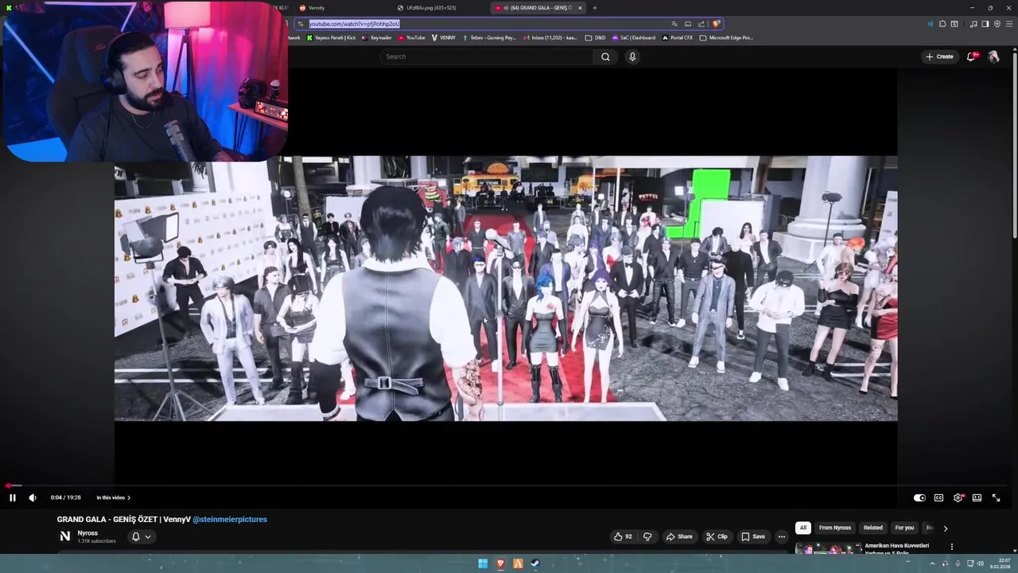The image size is (1018, 573).
Task: Expand the D&D bookmarks folder
Action: tap(596, 37)
